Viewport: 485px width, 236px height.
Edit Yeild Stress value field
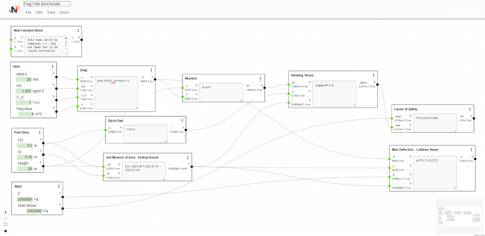(34, 211)
